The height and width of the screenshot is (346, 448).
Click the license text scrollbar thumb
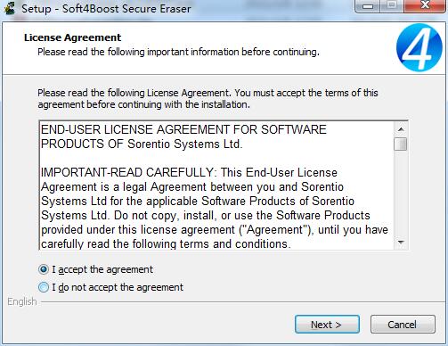tap(401, 144)
